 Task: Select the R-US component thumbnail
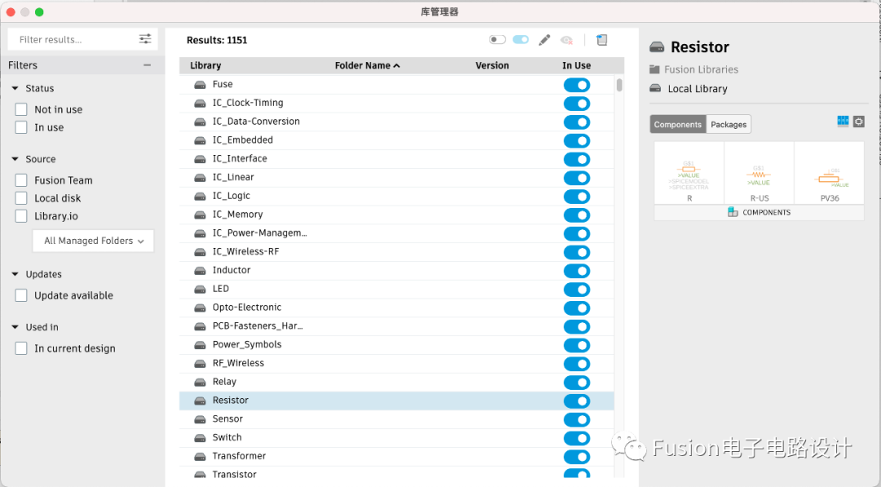point(759,173)
